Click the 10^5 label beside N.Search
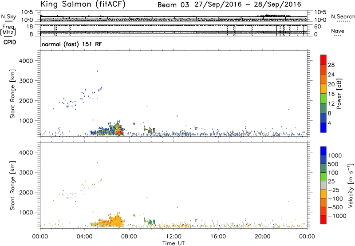Image resolution: width=355 pixels, height=246 pixels. 320,12
